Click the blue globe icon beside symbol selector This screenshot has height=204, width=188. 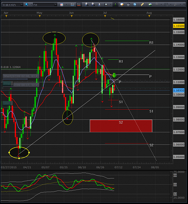click(x=27, y=5)
